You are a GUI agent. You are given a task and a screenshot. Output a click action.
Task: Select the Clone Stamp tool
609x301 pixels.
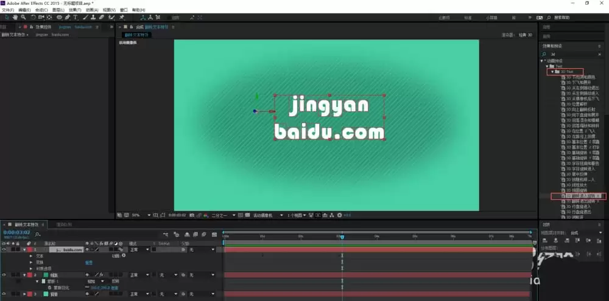pos(94,18)
